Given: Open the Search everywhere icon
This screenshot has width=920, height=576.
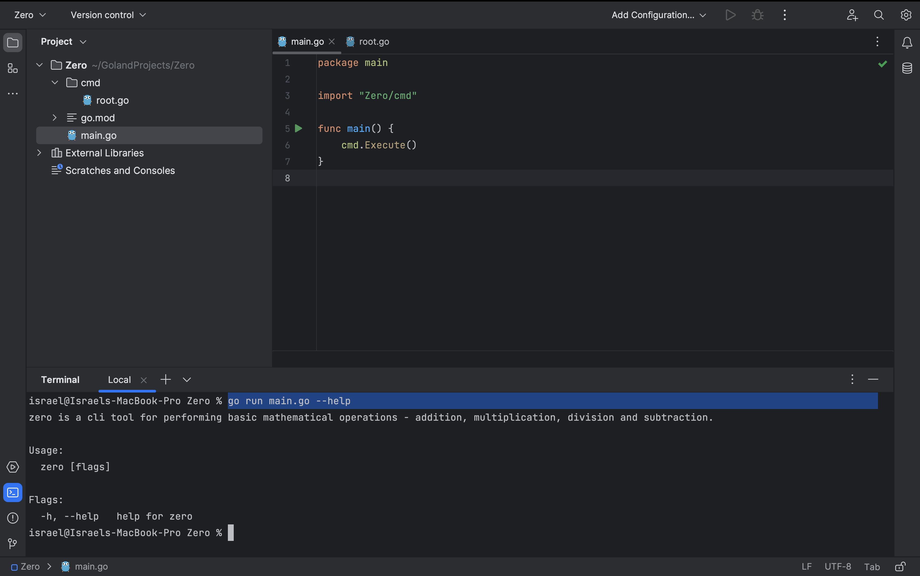Looking at the screenshot, I should (x=878, y=15).
